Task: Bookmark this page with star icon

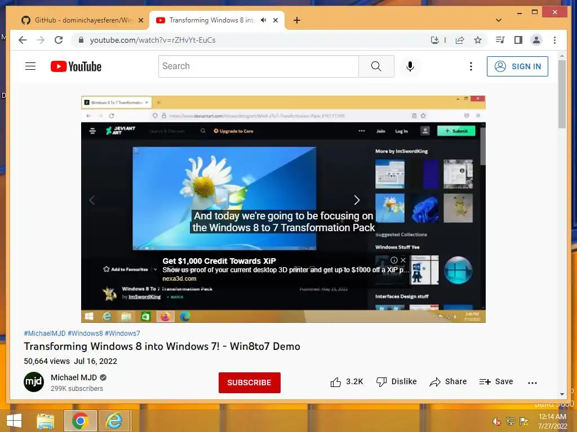Action: tap(478, 40)
